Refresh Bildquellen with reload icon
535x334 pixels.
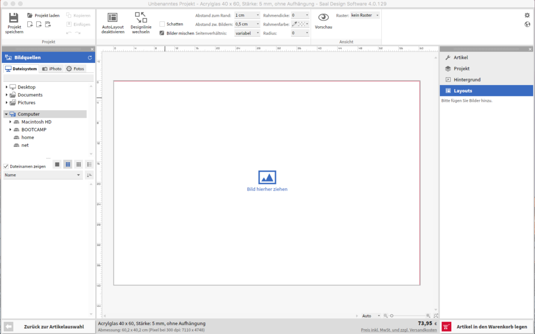90,57
